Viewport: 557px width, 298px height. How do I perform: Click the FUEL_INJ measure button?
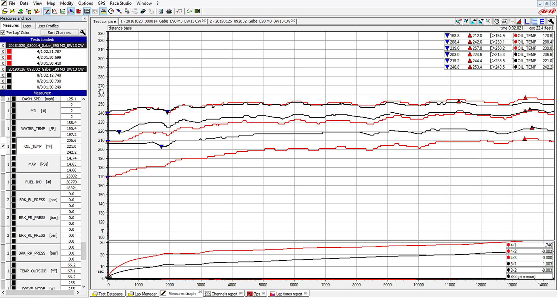38,182
